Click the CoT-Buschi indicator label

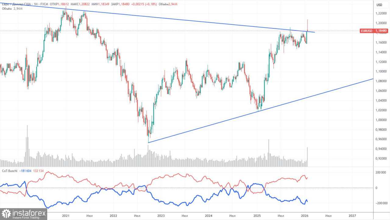pos(10,171)
